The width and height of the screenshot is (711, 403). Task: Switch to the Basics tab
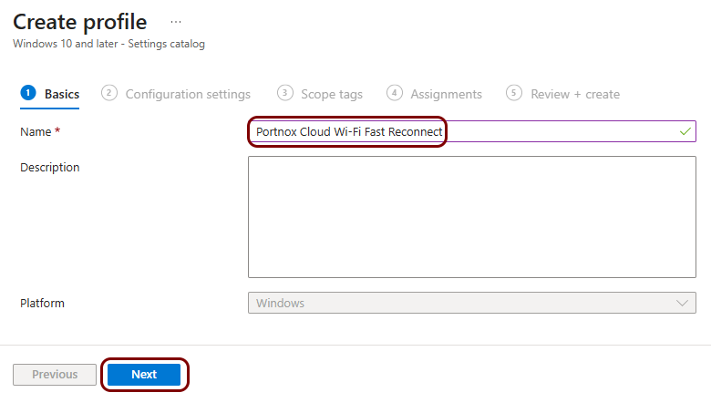(62, 94)
